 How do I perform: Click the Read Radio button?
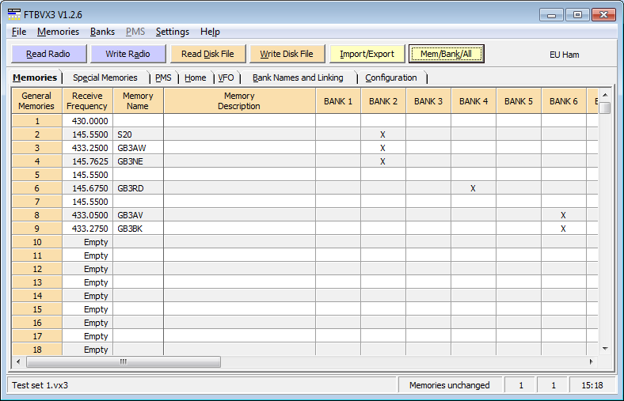pos(48,54)
